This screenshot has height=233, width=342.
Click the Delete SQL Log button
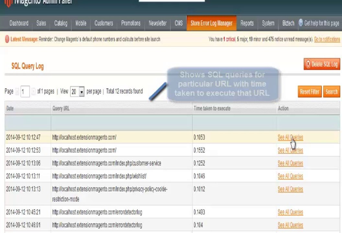[322, 64]
